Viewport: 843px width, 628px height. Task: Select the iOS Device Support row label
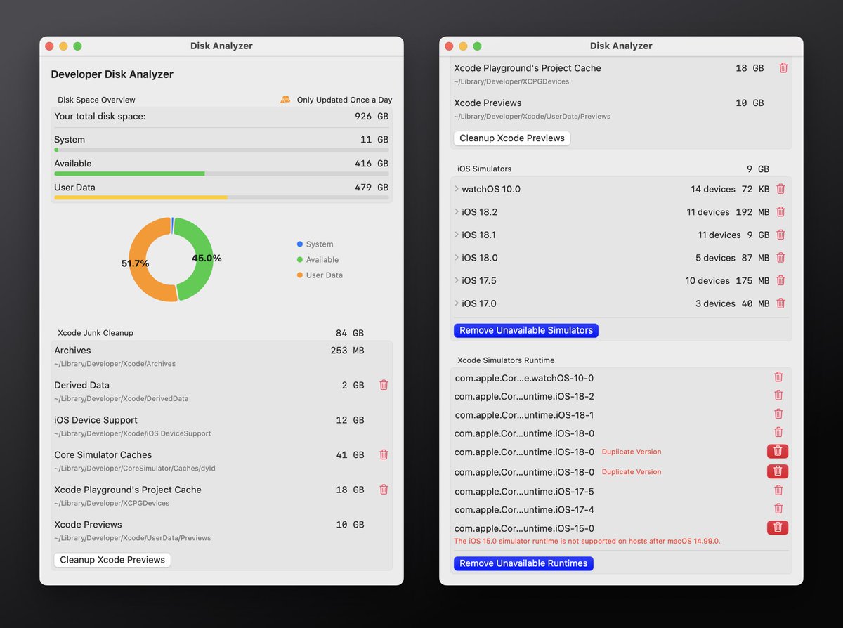click(96, 420)
